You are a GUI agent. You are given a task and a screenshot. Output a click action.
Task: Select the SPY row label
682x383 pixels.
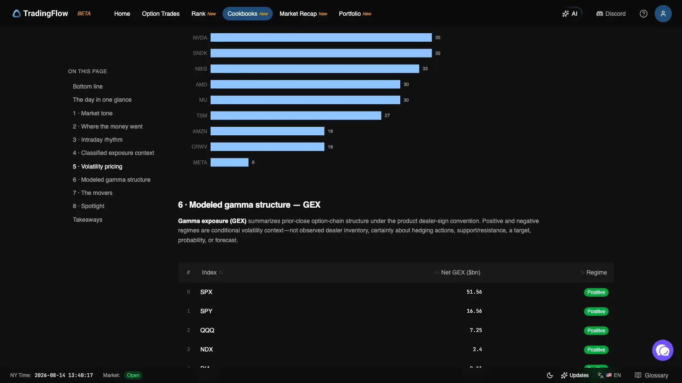(206, 311)
